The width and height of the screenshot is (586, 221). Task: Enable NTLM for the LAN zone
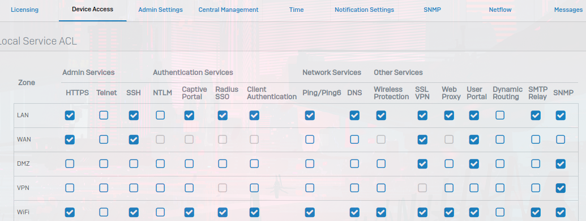tap(160, 116)
